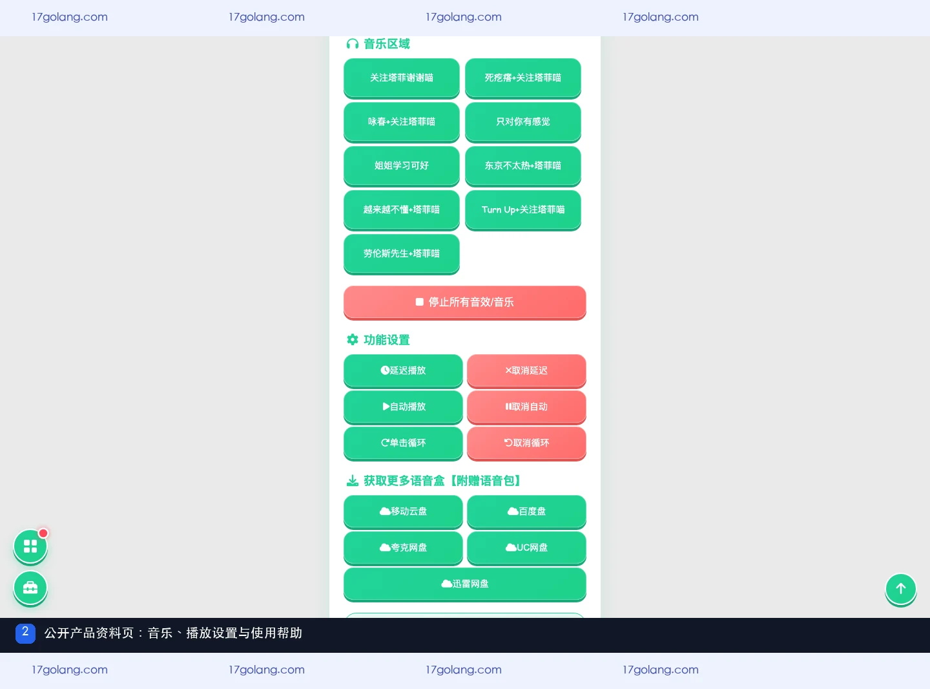Image resolution: width=930 pixels, height=689 pixels.
Task: Open the UC网盘 download link
Action: click(x=526, y=547)
